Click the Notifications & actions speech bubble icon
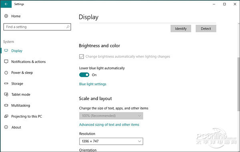 point(6,61)
